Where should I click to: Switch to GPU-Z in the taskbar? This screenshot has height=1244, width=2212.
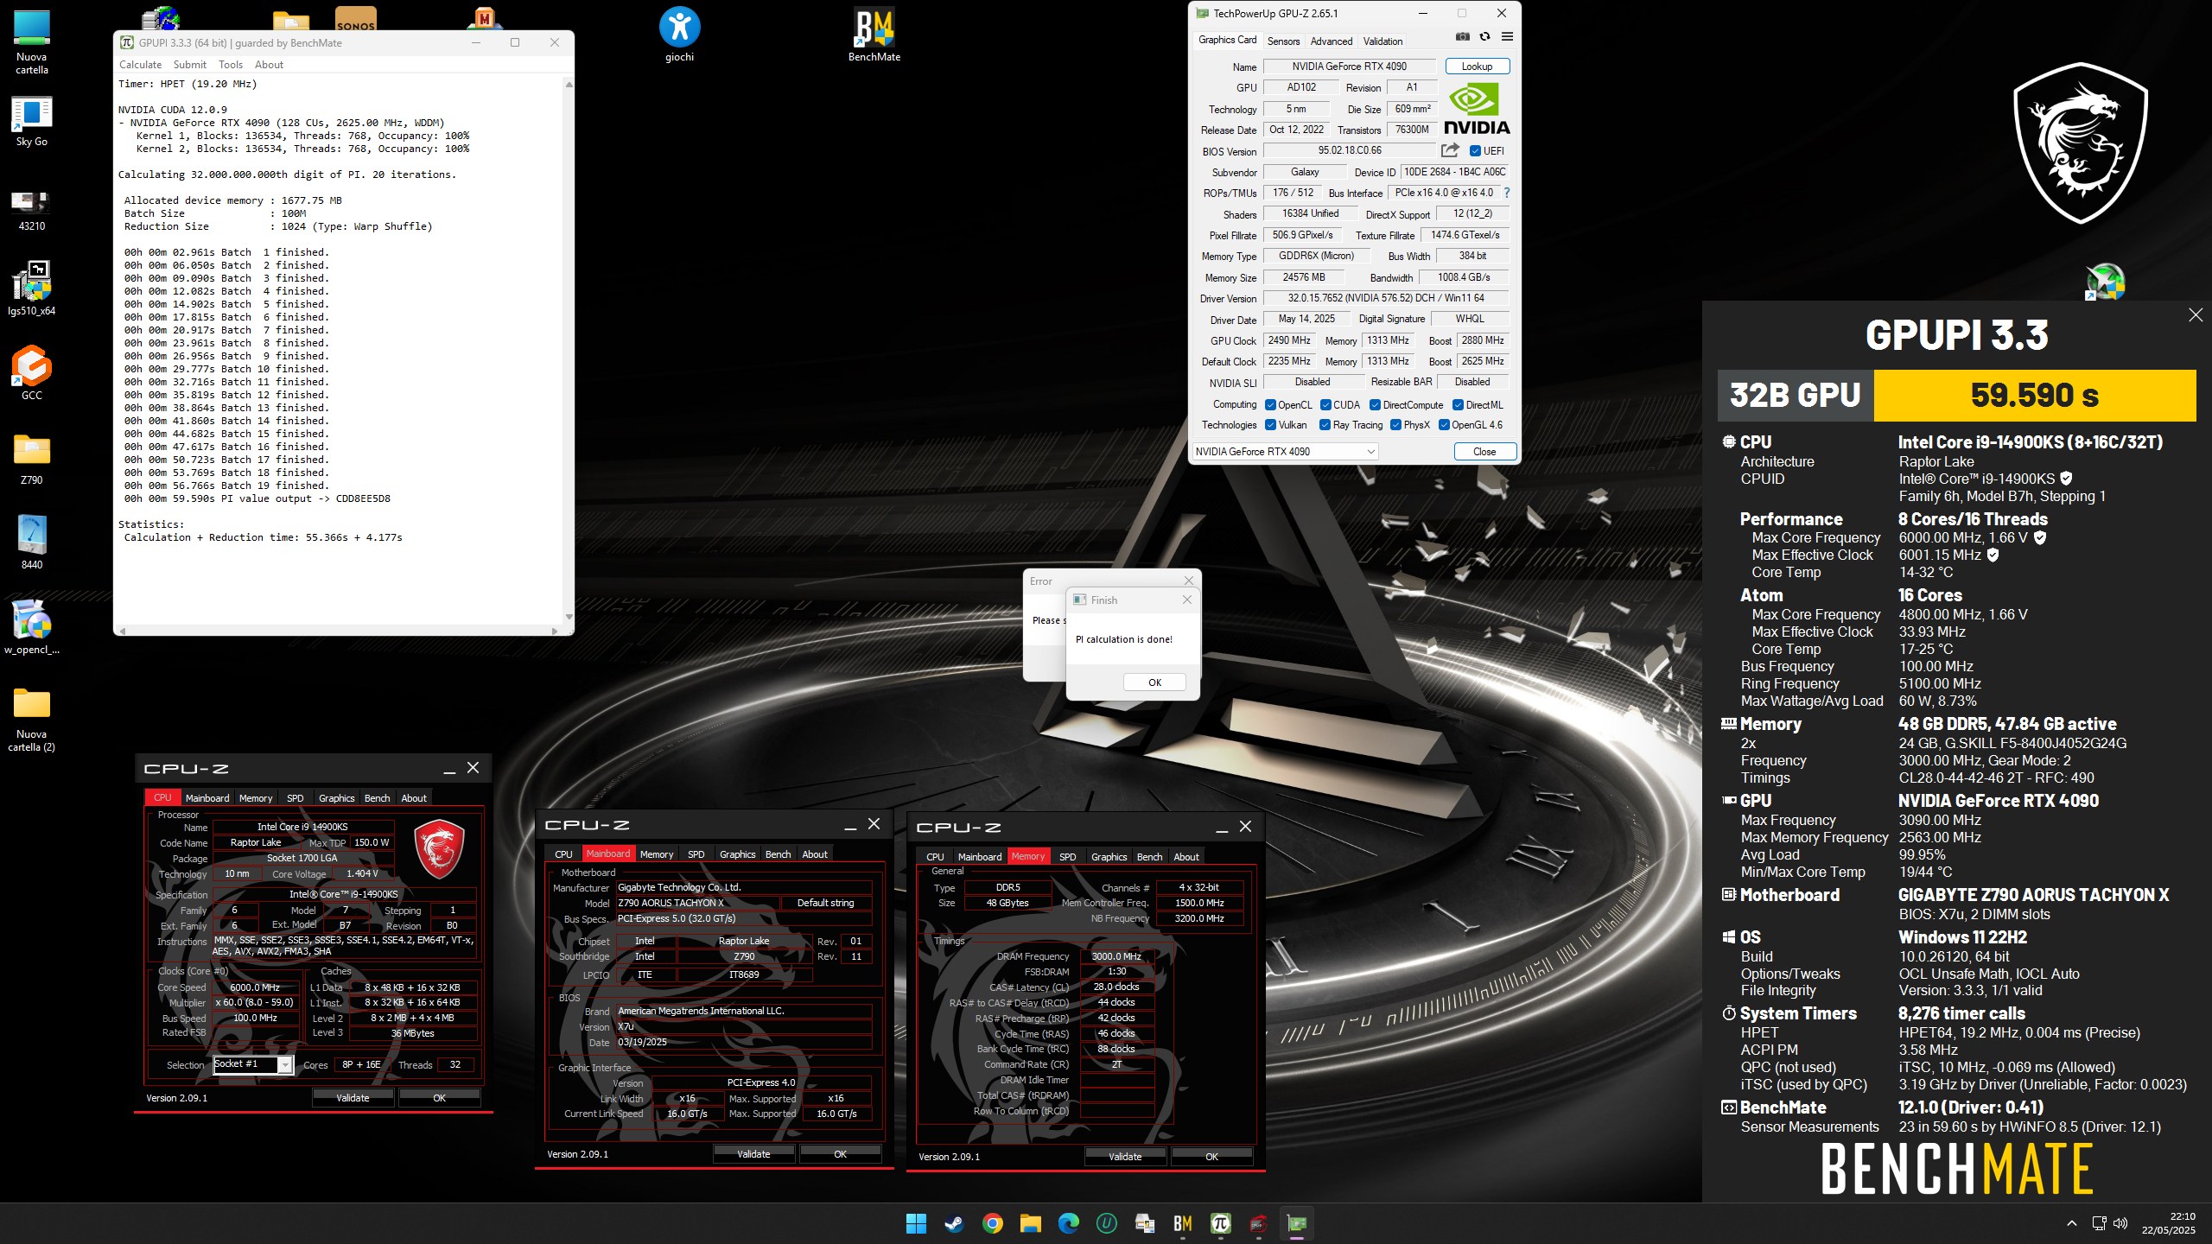pos(1296,1223)
